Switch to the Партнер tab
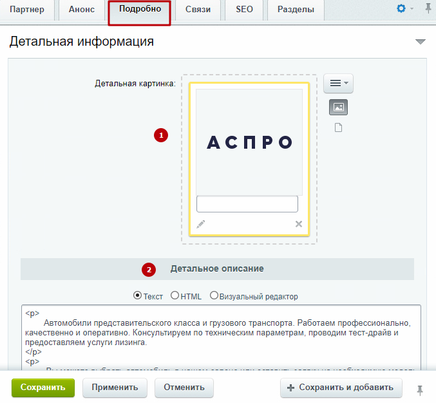The image size is (436, 403). (x=27, y=10)
